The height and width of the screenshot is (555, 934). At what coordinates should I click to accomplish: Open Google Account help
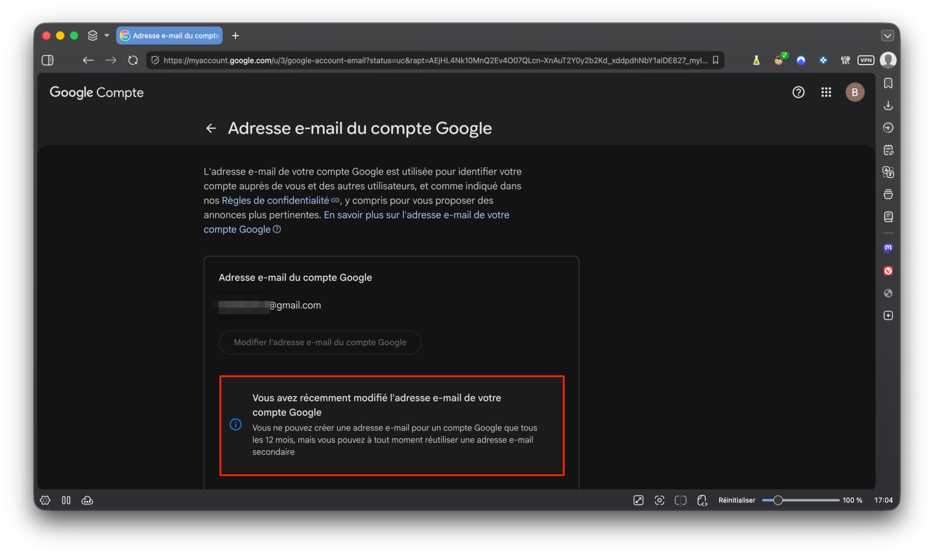[798, 92]
